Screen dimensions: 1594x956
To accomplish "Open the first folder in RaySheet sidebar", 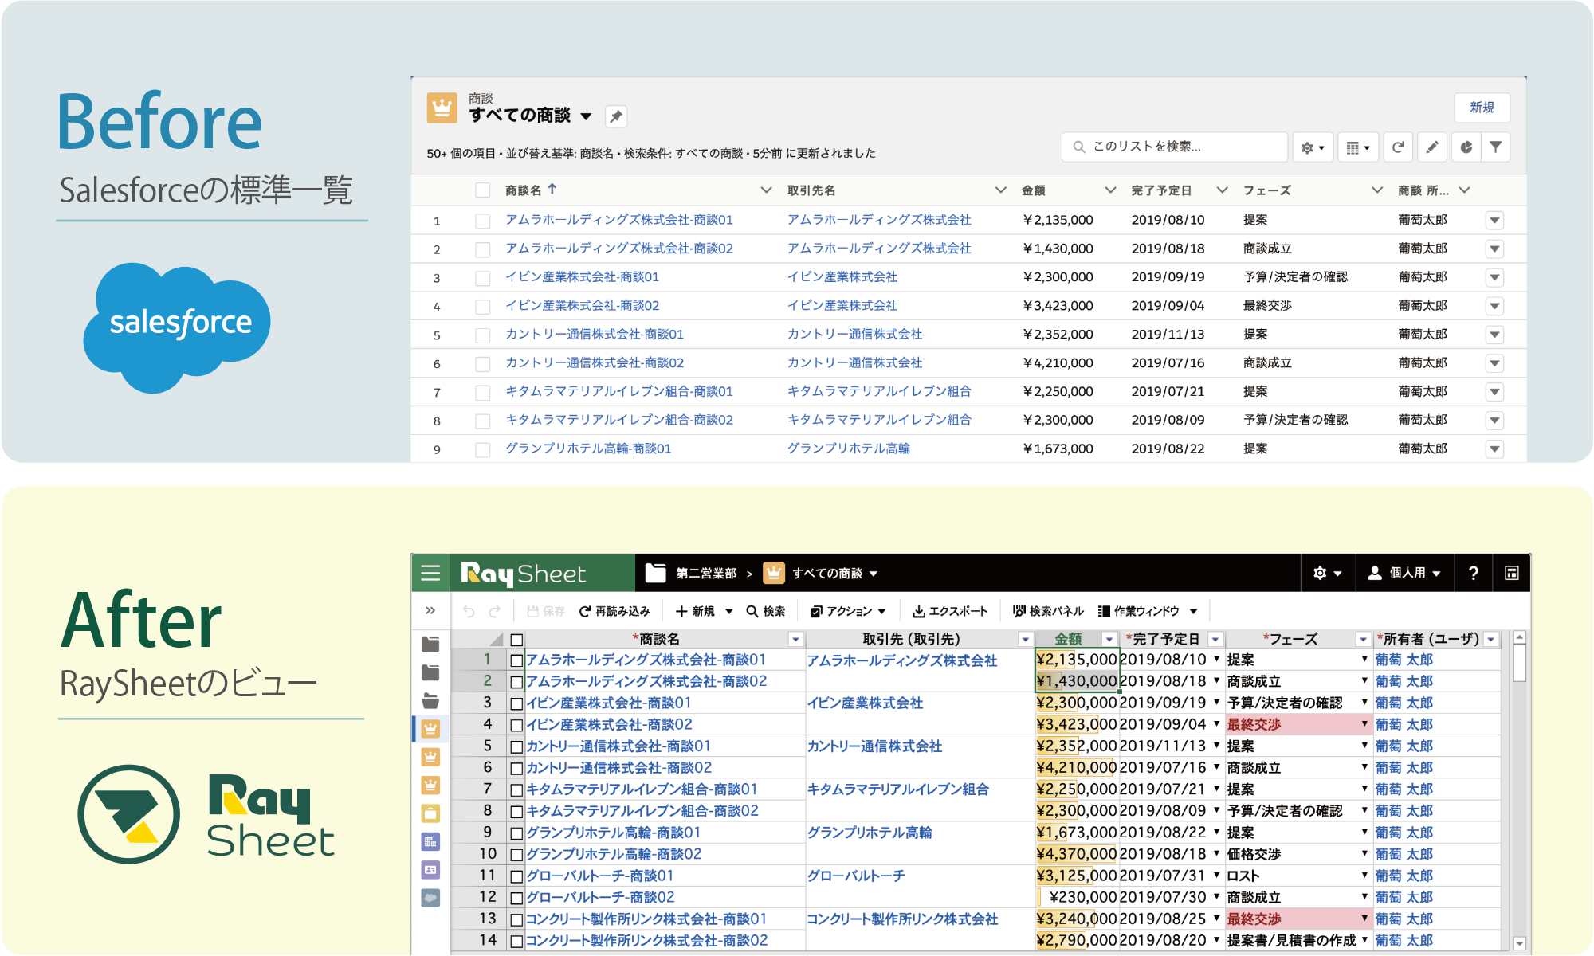I will 430,644.
